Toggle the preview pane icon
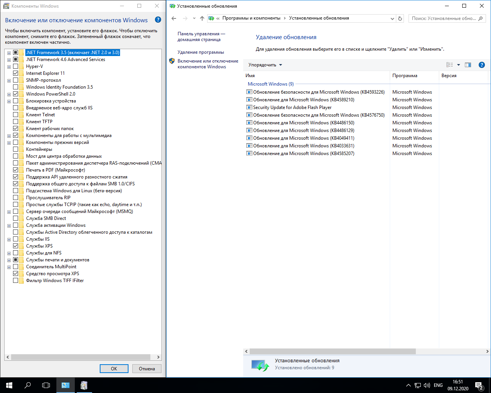This screenshot has width=491, height=393. click(x=468, y=65)
